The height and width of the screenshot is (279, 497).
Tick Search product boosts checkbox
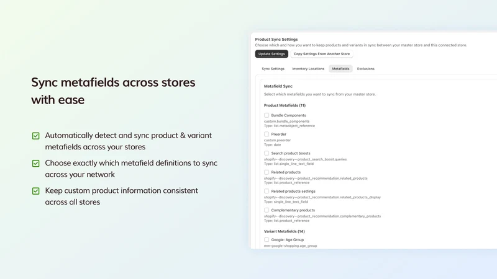pos(267,153)
